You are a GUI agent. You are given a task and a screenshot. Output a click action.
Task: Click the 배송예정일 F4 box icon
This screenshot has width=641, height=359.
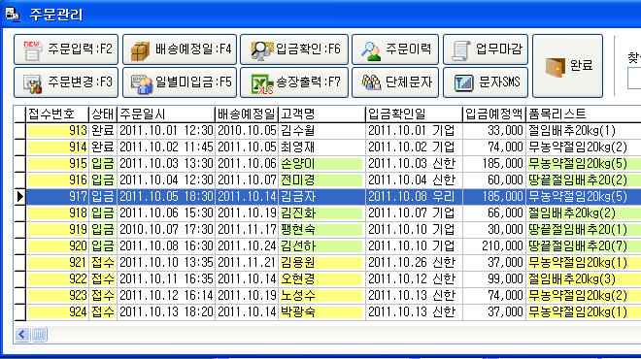coord(140,50)
